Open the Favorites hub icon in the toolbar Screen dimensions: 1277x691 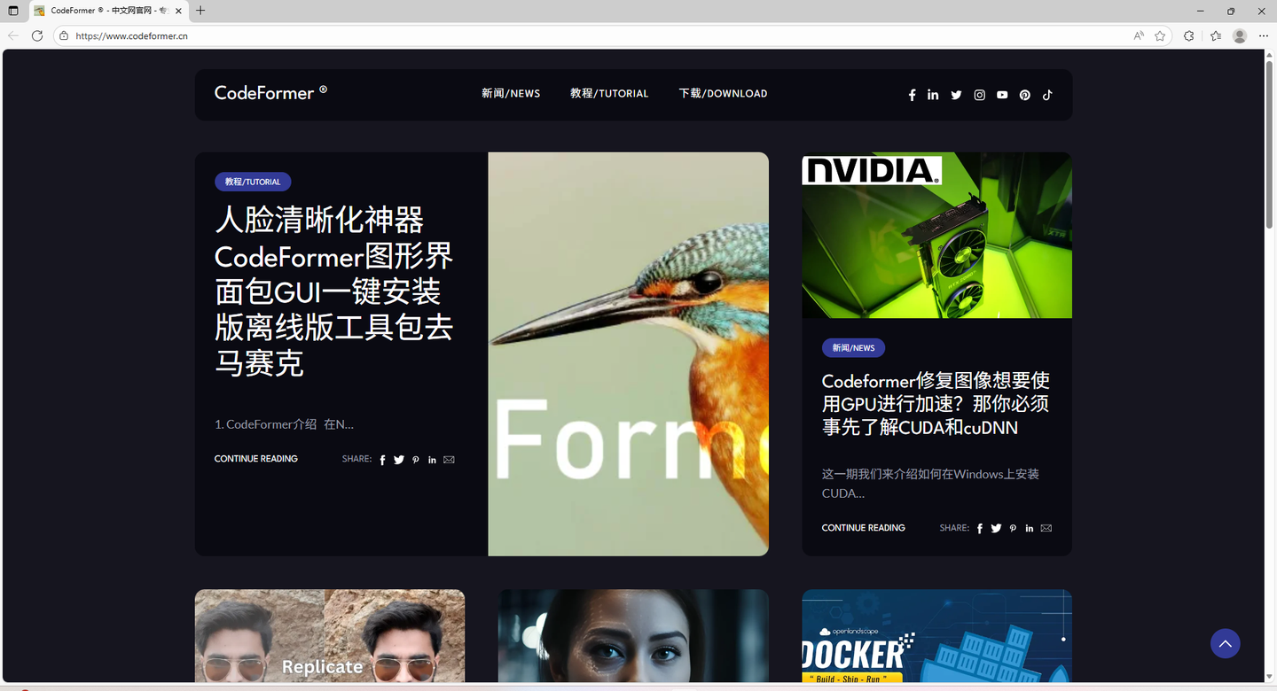1216,35
